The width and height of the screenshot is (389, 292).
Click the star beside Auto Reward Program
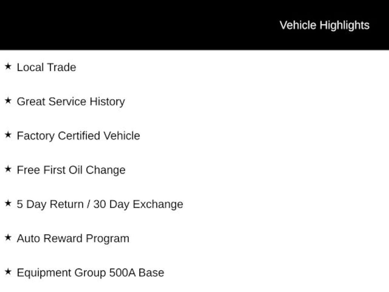click(8, 238)
